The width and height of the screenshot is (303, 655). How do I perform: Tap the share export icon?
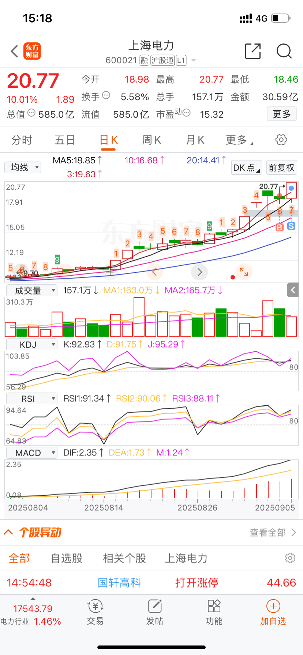pyautogui.click(x=253, y=51)
